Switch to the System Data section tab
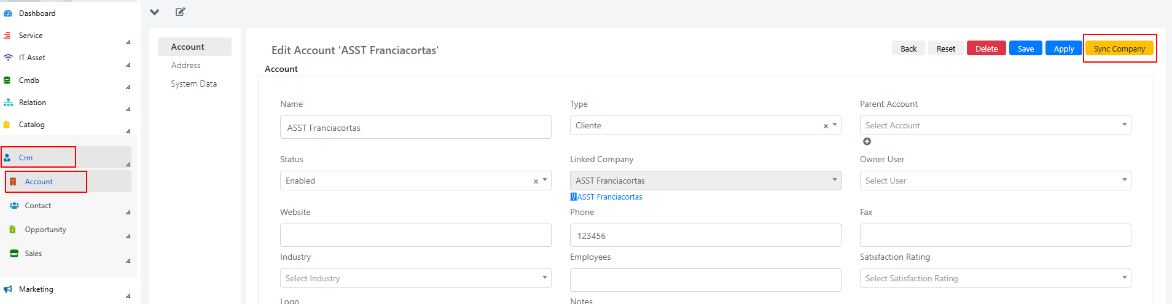The image size is (1172, 304). tap(194, 84)
